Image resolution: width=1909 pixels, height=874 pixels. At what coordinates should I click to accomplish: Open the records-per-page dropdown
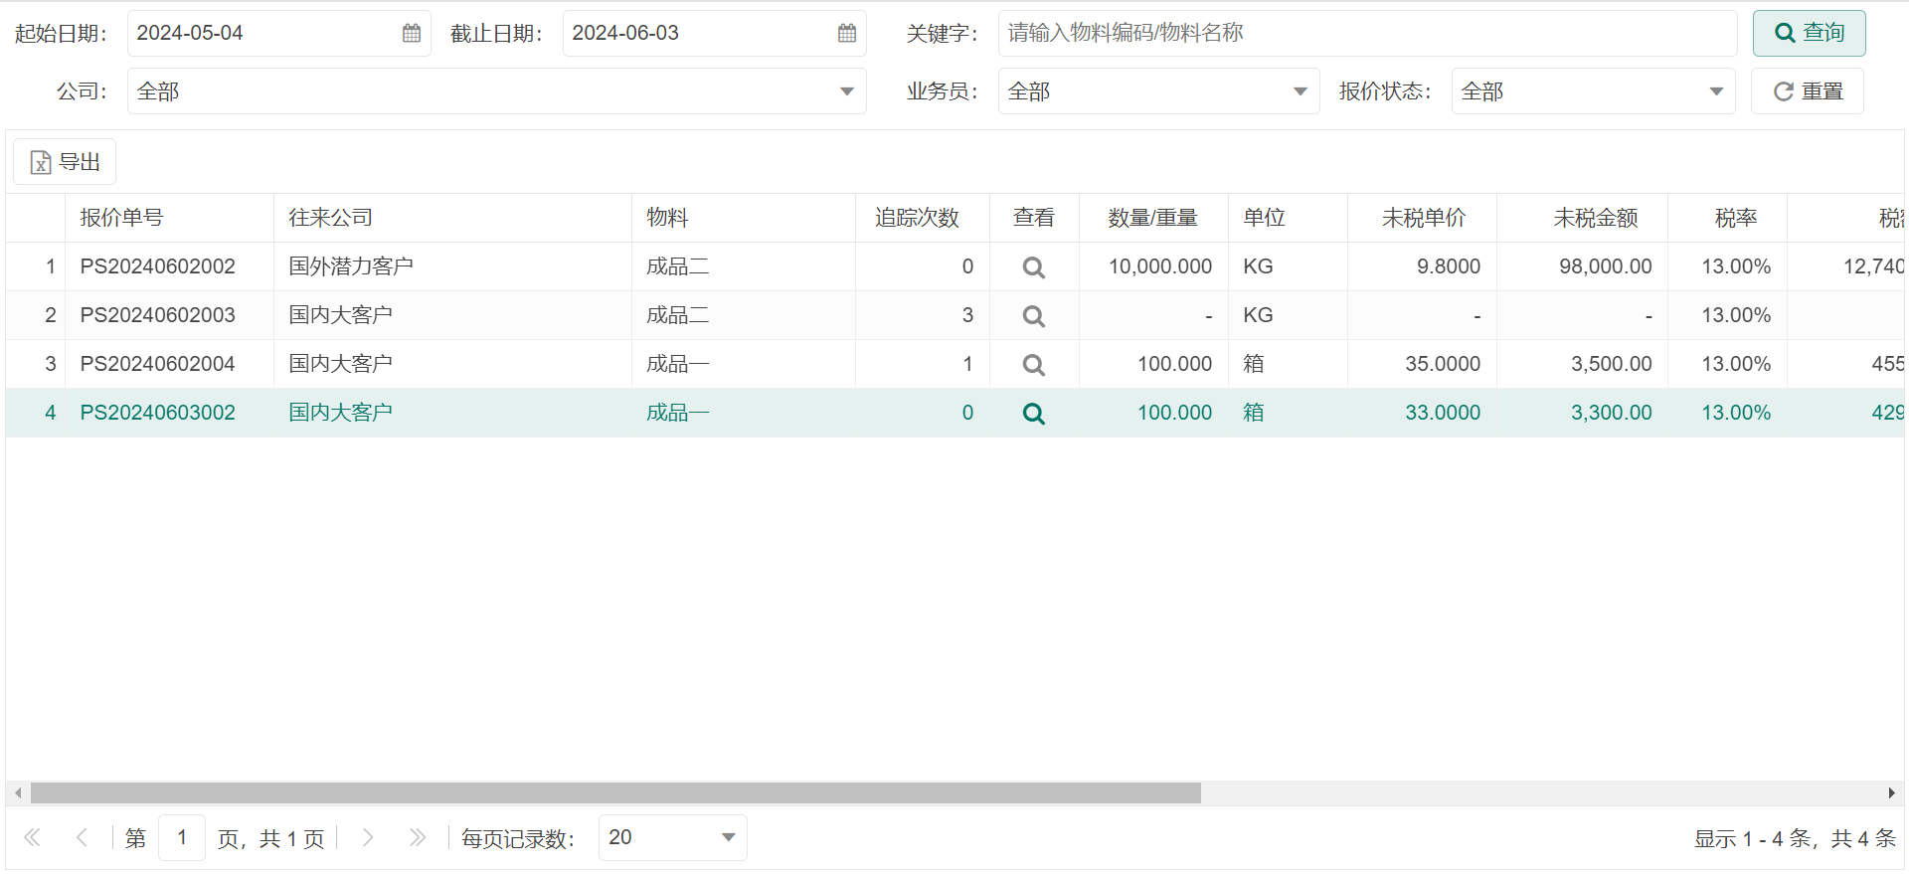728,837
